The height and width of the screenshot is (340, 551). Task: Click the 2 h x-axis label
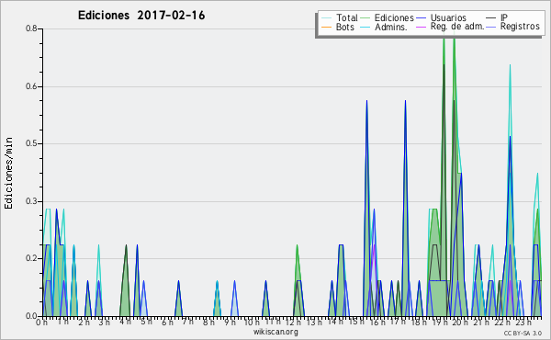point(84,323)
